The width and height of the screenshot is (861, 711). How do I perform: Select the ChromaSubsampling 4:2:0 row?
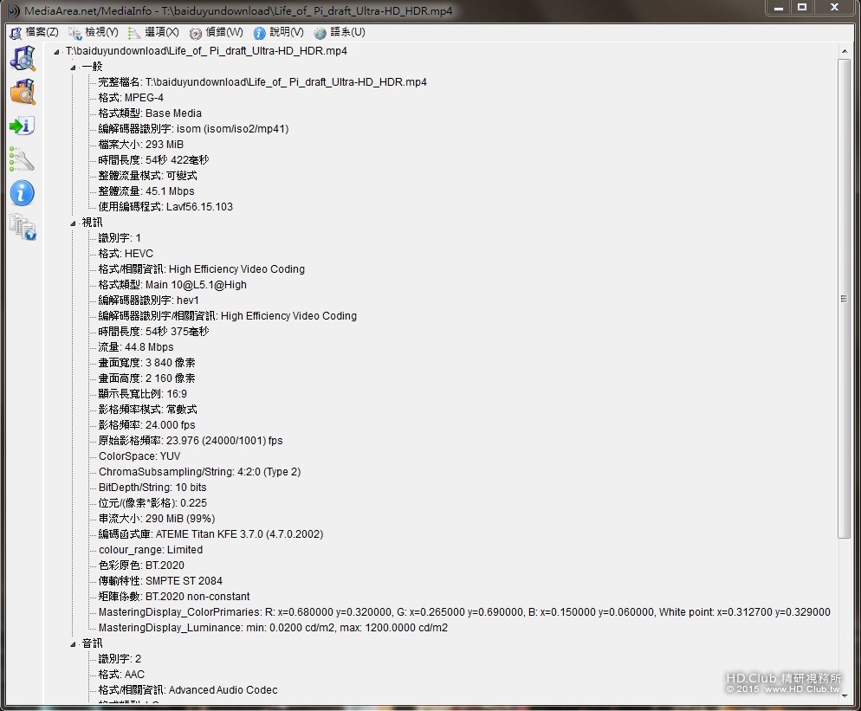pos(199,472)
